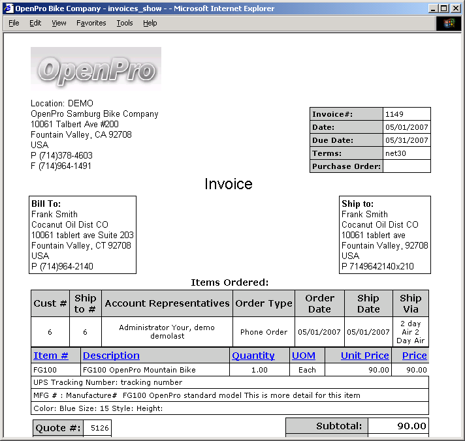Image resolution: width=465 pixels, height=441 pixels.
Task: Open the Tools menu
Action: pyautogui.click(x=124, y=23)
